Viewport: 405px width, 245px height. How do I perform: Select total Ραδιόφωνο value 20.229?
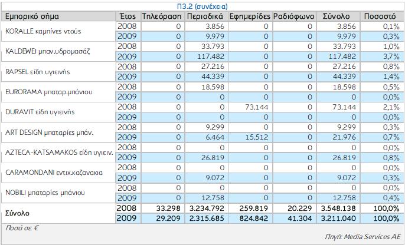click(300, 208)
